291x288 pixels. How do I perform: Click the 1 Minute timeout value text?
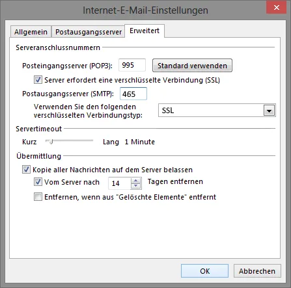(140, 142)
